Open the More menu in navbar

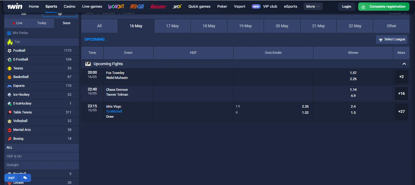click(313, 6)
